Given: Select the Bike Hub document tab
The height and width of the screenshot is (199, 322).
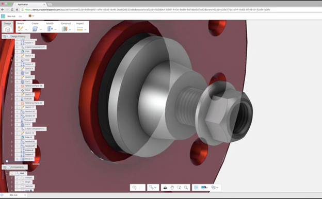Looking at the screenshot, I should [x=13, y=195].
